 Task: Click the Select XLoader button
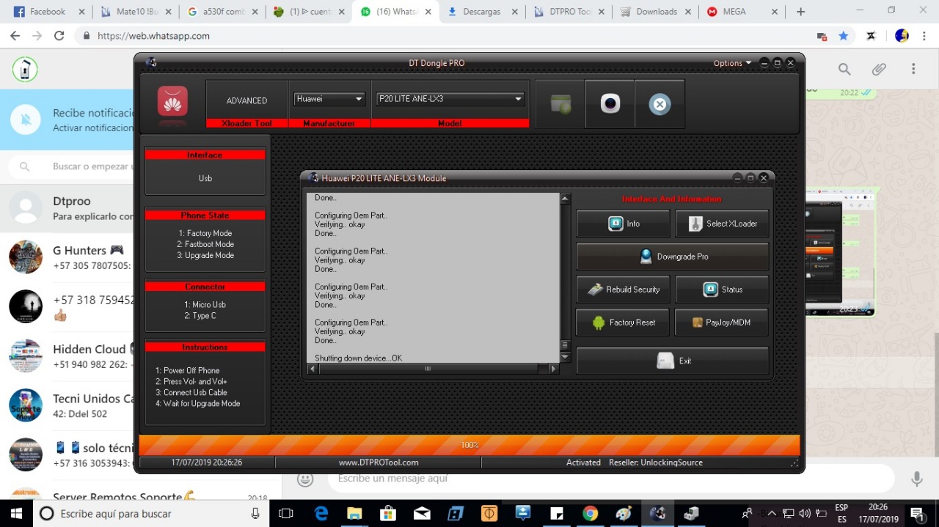(722, 224)
